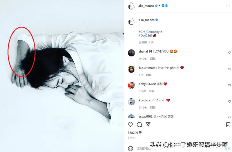
Task: View shahal_91's profile avatar
Action: [131, 53]
